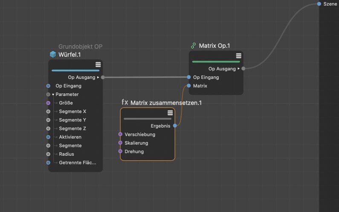
Task: Click the Aktivieren port on Würfel.1
Action: click(x=48, y=137)
